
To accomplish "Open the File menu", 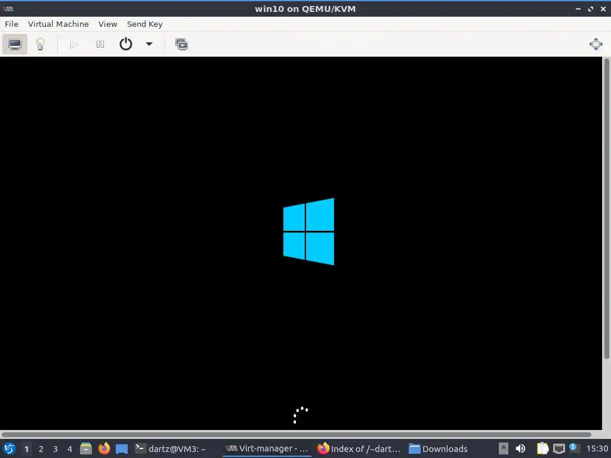I will 11,24.
